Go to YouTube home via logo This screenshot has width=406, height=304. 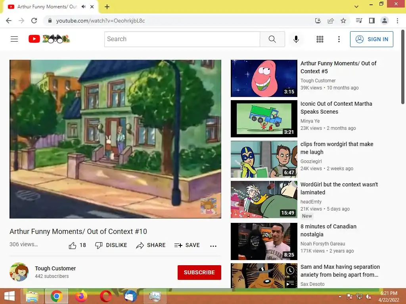(x=49, y=39)
